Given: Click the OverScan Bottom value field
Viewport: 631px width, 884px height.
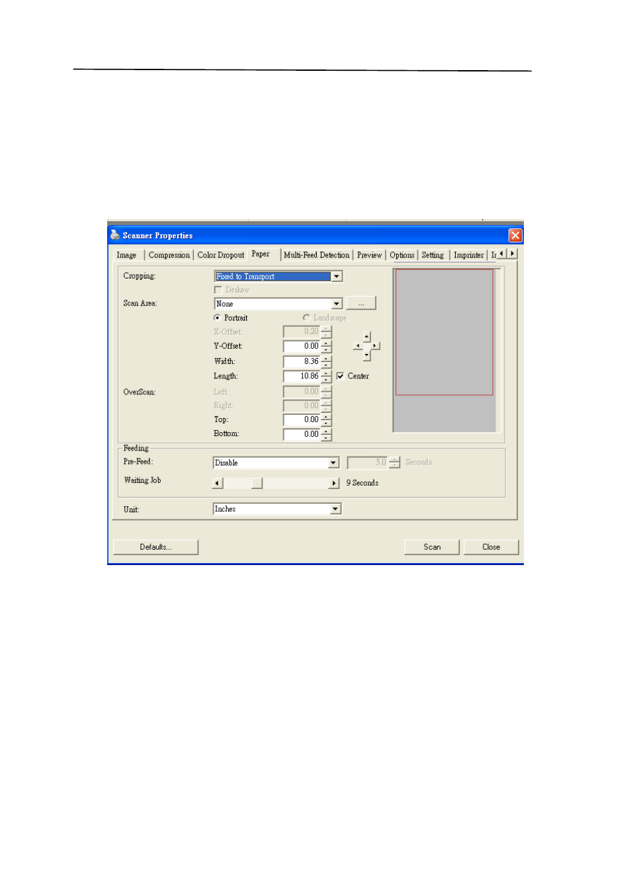Looking at the screenshot, I should [x=302, y=434].
